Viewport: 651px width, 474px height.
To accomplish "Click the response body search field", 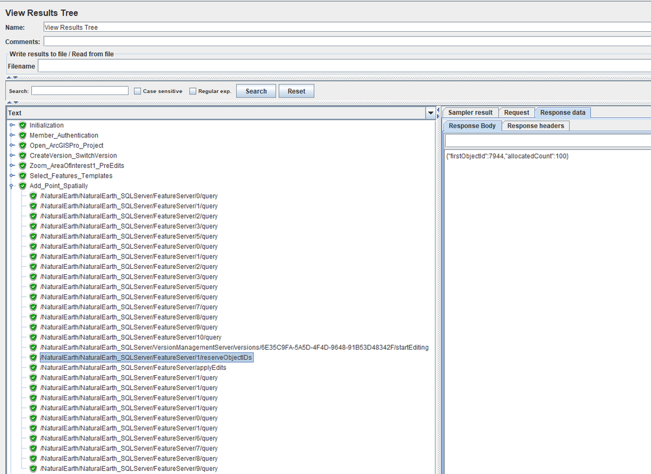I will (548, 141).
